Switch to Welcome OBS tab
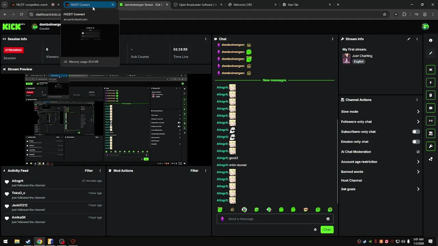The image size is (438, 246). coord(252,5)
